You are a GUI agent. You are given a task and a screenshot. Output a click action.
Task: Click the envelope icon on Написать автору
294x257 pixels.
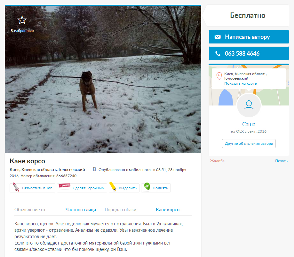[218, 37]
